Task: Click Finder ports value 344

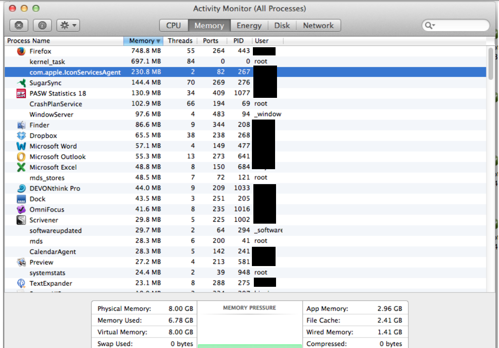Action: tap(219, 124)
